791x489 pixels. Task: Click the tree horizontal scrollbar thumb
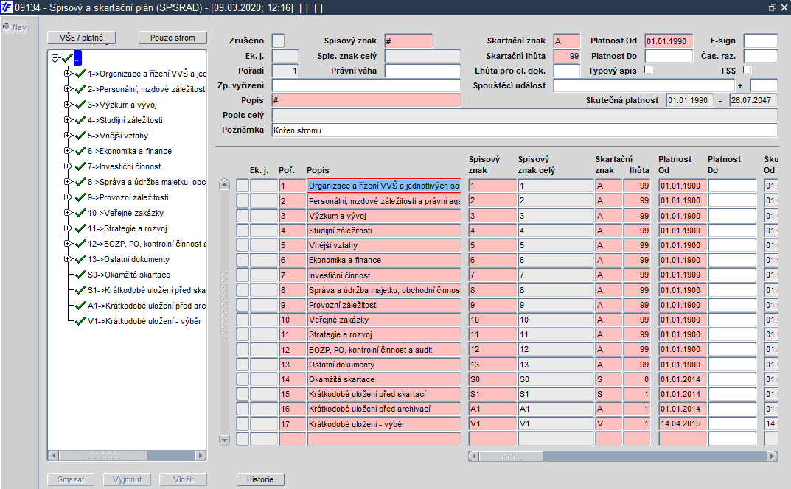click(x=103, y=455)
